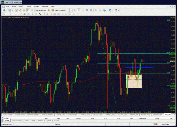Expand the Periods dropdown arrow
The height and width of the screenshot is (127, 177).
point(113,10)
